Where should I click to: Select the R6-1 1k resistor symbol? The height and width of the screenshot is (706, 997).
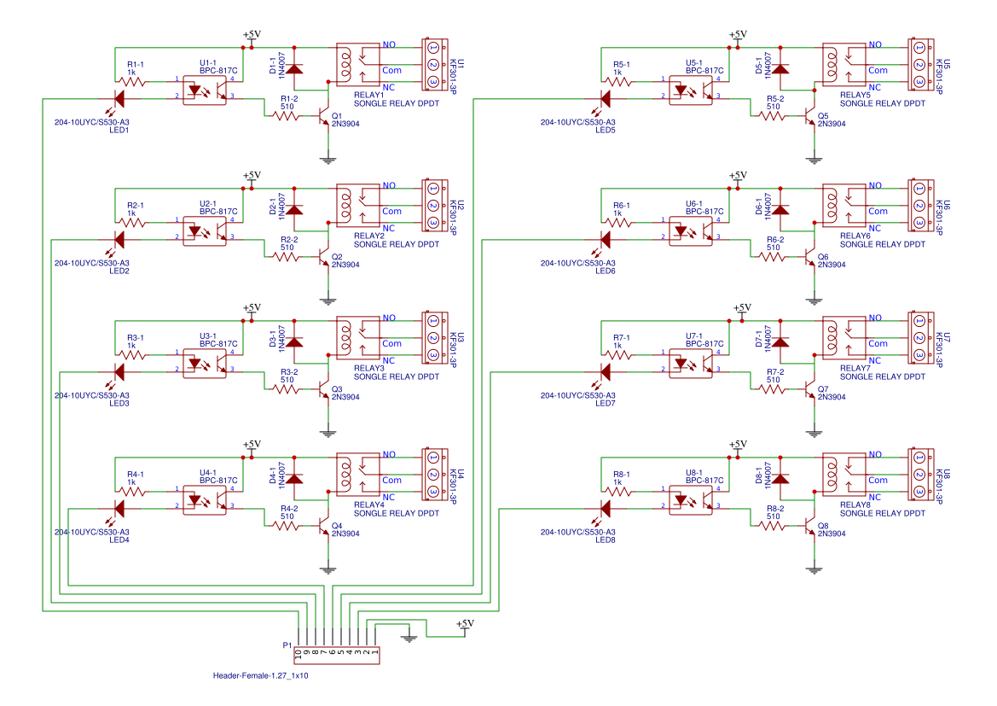pos(618,222)
